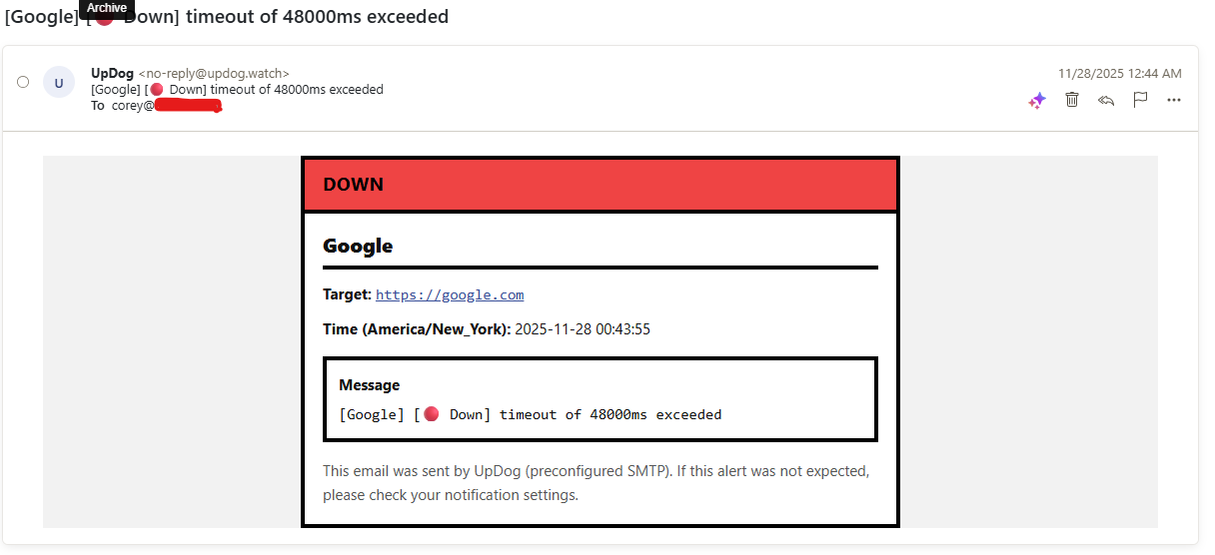
Task: Delete the email with trash icon
Action: [1072, 99]
